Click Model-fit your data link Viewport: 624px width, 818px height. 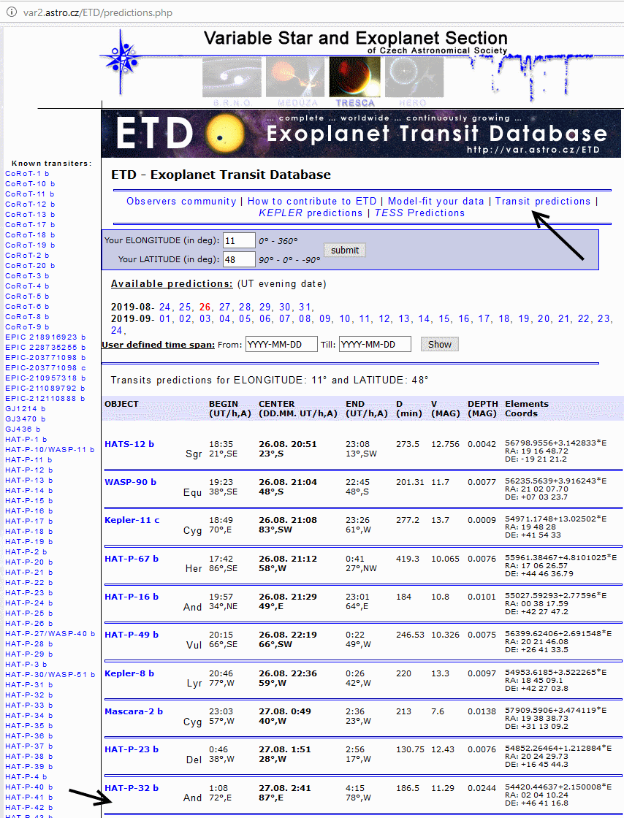pos(435,201)
